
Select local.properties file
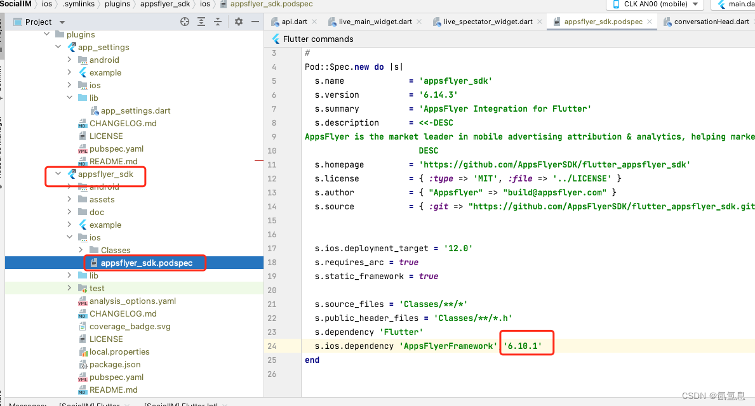tap(119, 351)
